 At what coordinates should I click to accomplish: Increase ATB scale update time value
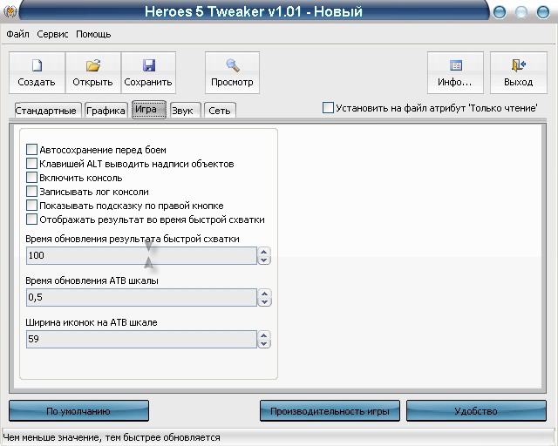(264, 294)
